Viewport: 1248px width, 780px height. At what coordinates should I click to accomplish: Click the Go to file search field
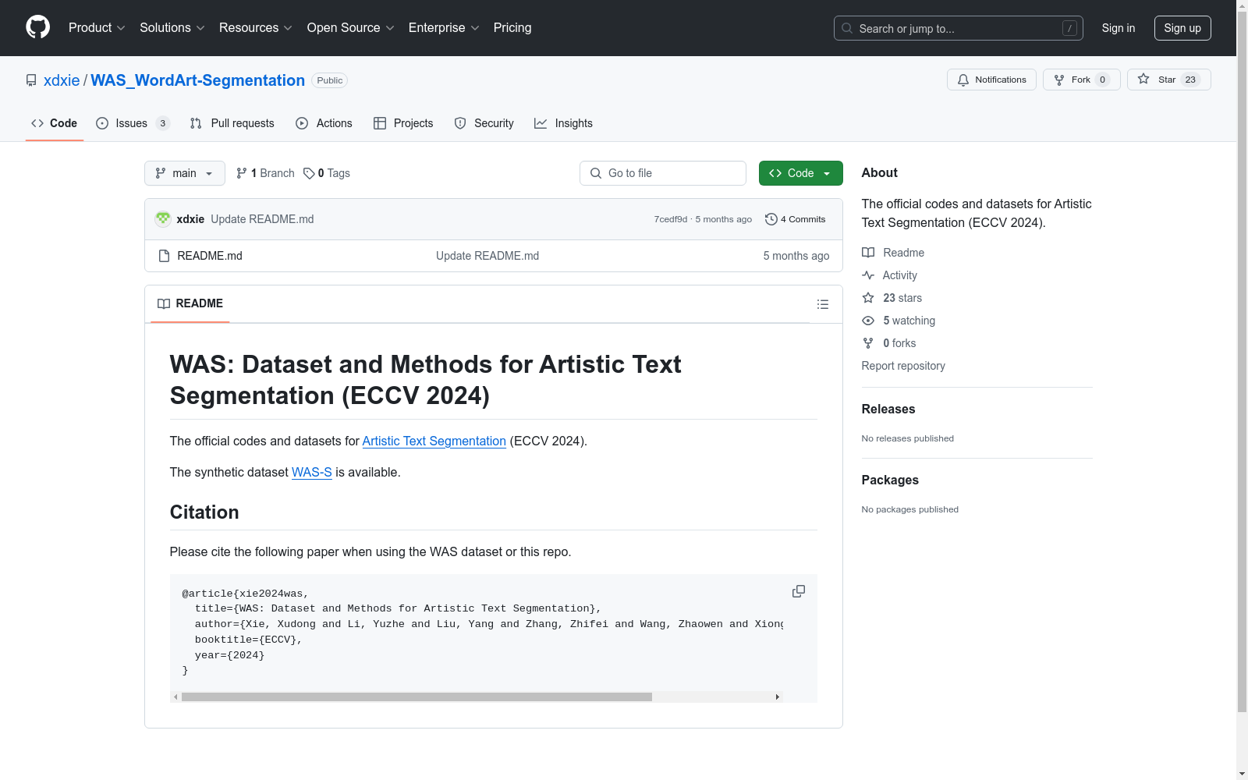[x=663, y=173]
